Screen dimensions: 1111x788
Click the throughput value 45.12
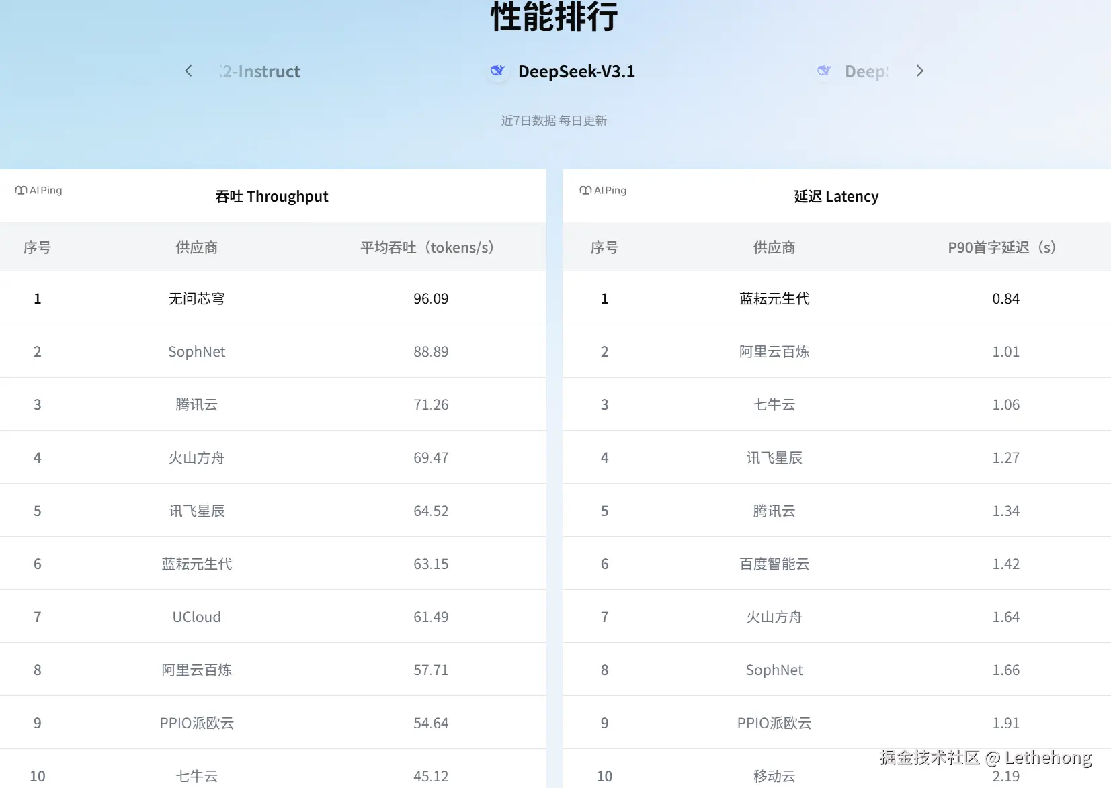click(431, 776)
